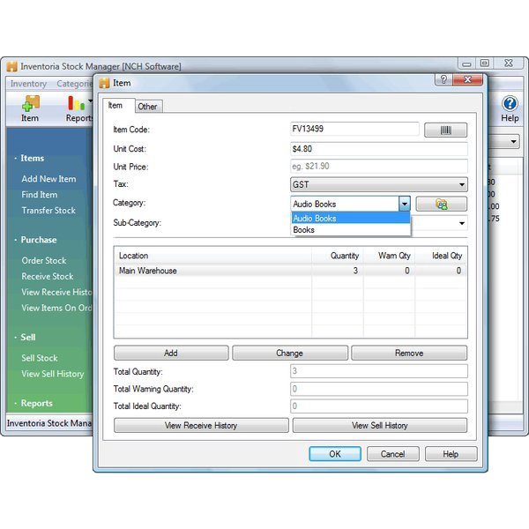This screenshot has width=529, height=529.
Task: Click Receive Stock in sidebar
Action: pos(48,276)
